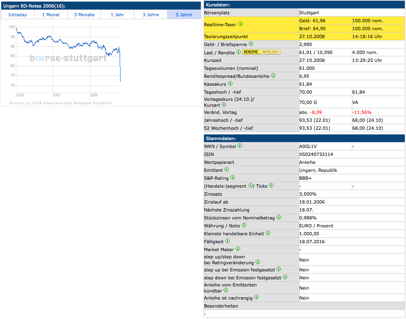This screenshot has height=319, width=406.
Task: Show info for Emittent
Action: (227, 170)
